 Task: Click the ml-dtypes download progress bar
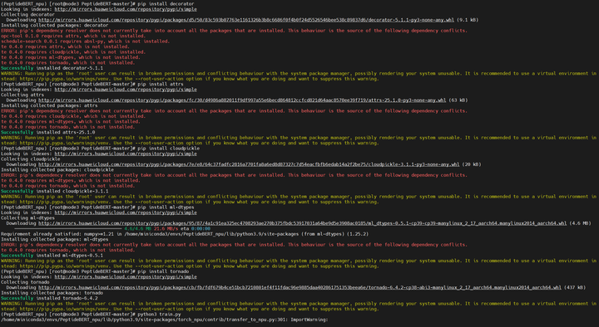point(67,229)
